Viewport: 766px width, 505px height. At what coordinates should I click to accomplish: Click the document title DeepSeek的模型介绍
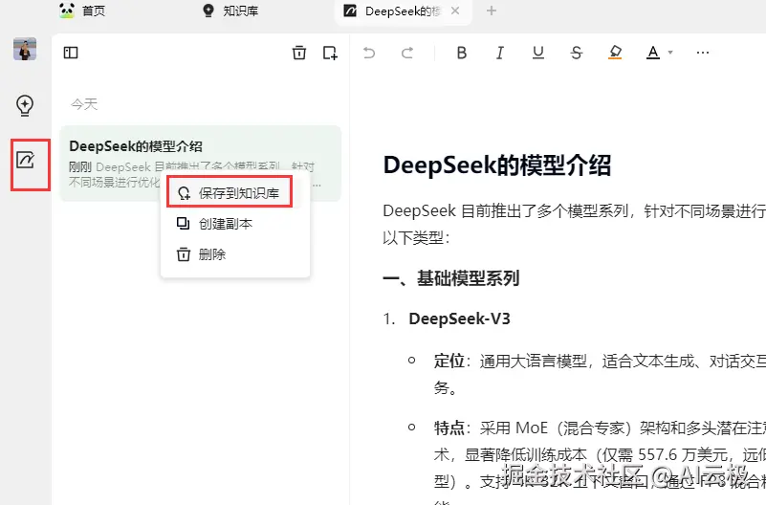tap(497, 165)
